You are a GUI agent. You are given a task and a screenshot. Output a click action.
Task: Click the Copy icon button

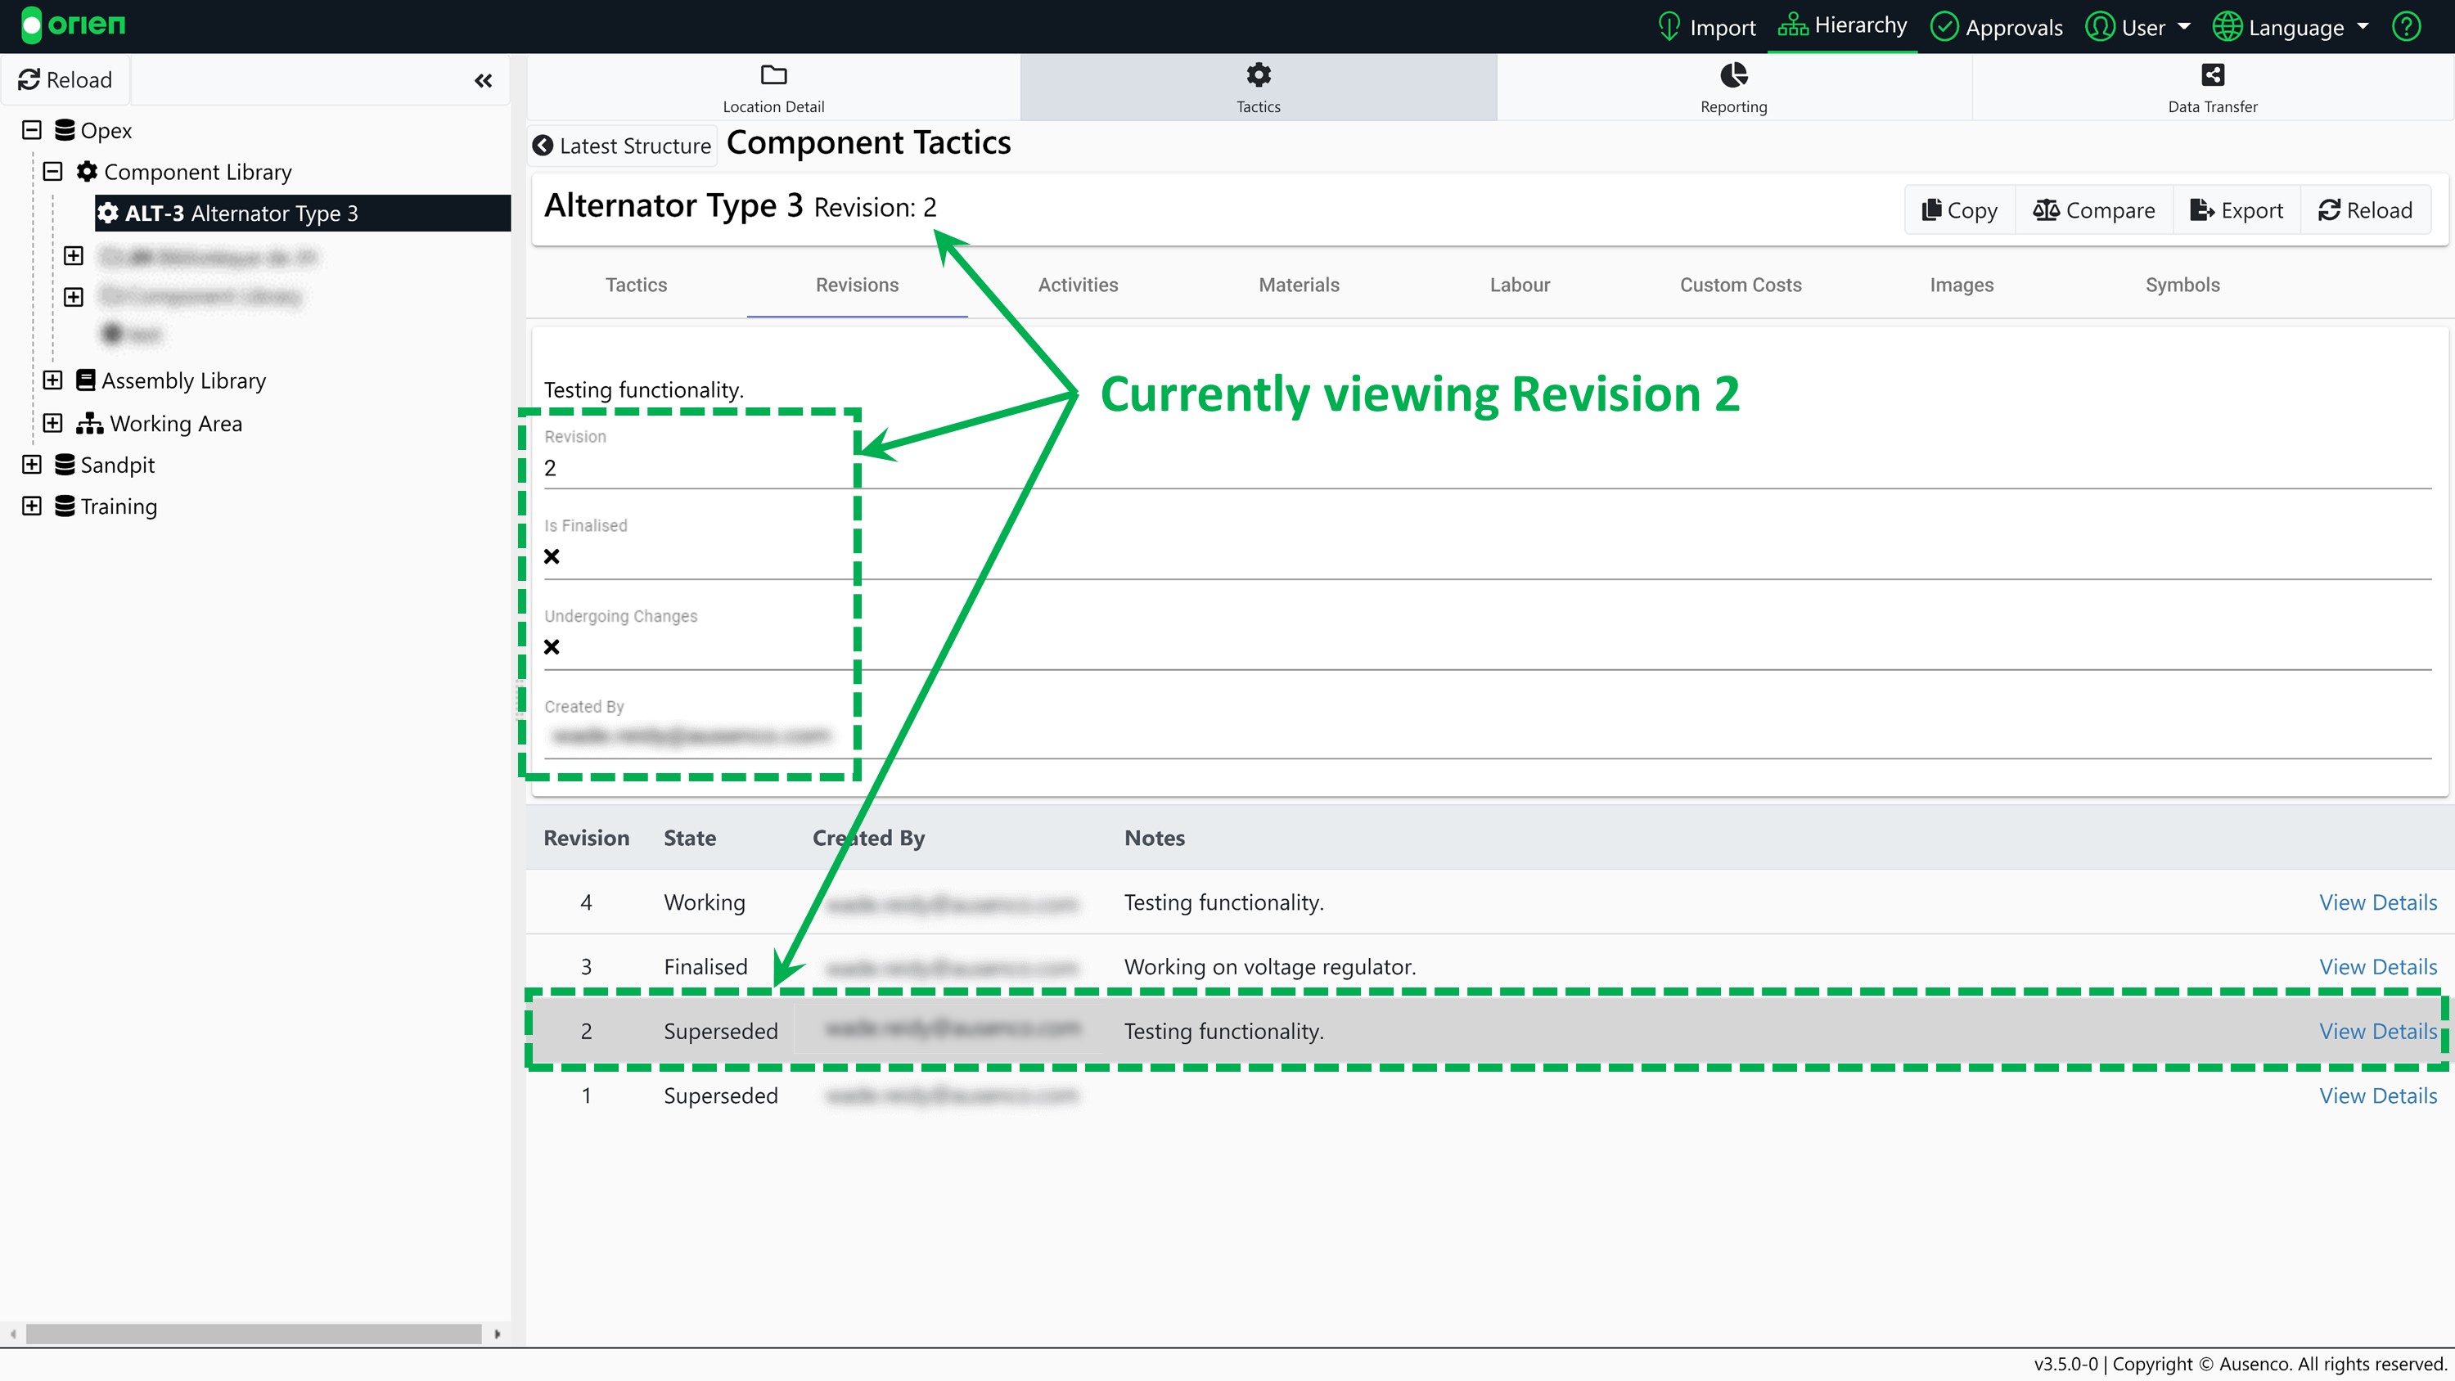pyautogui.click(x=1959, y=209)
